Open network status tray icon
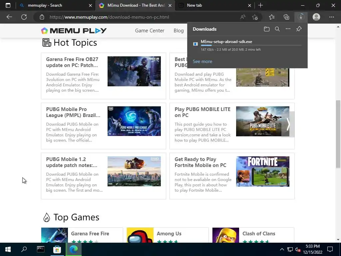The height and width of the screenshot is (256, 341). pyautogui.click(x=290, y=249)
